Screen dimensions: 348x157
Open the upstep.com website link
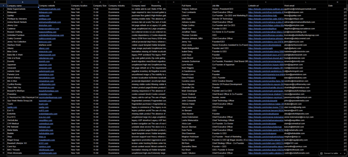click(45, 16)
